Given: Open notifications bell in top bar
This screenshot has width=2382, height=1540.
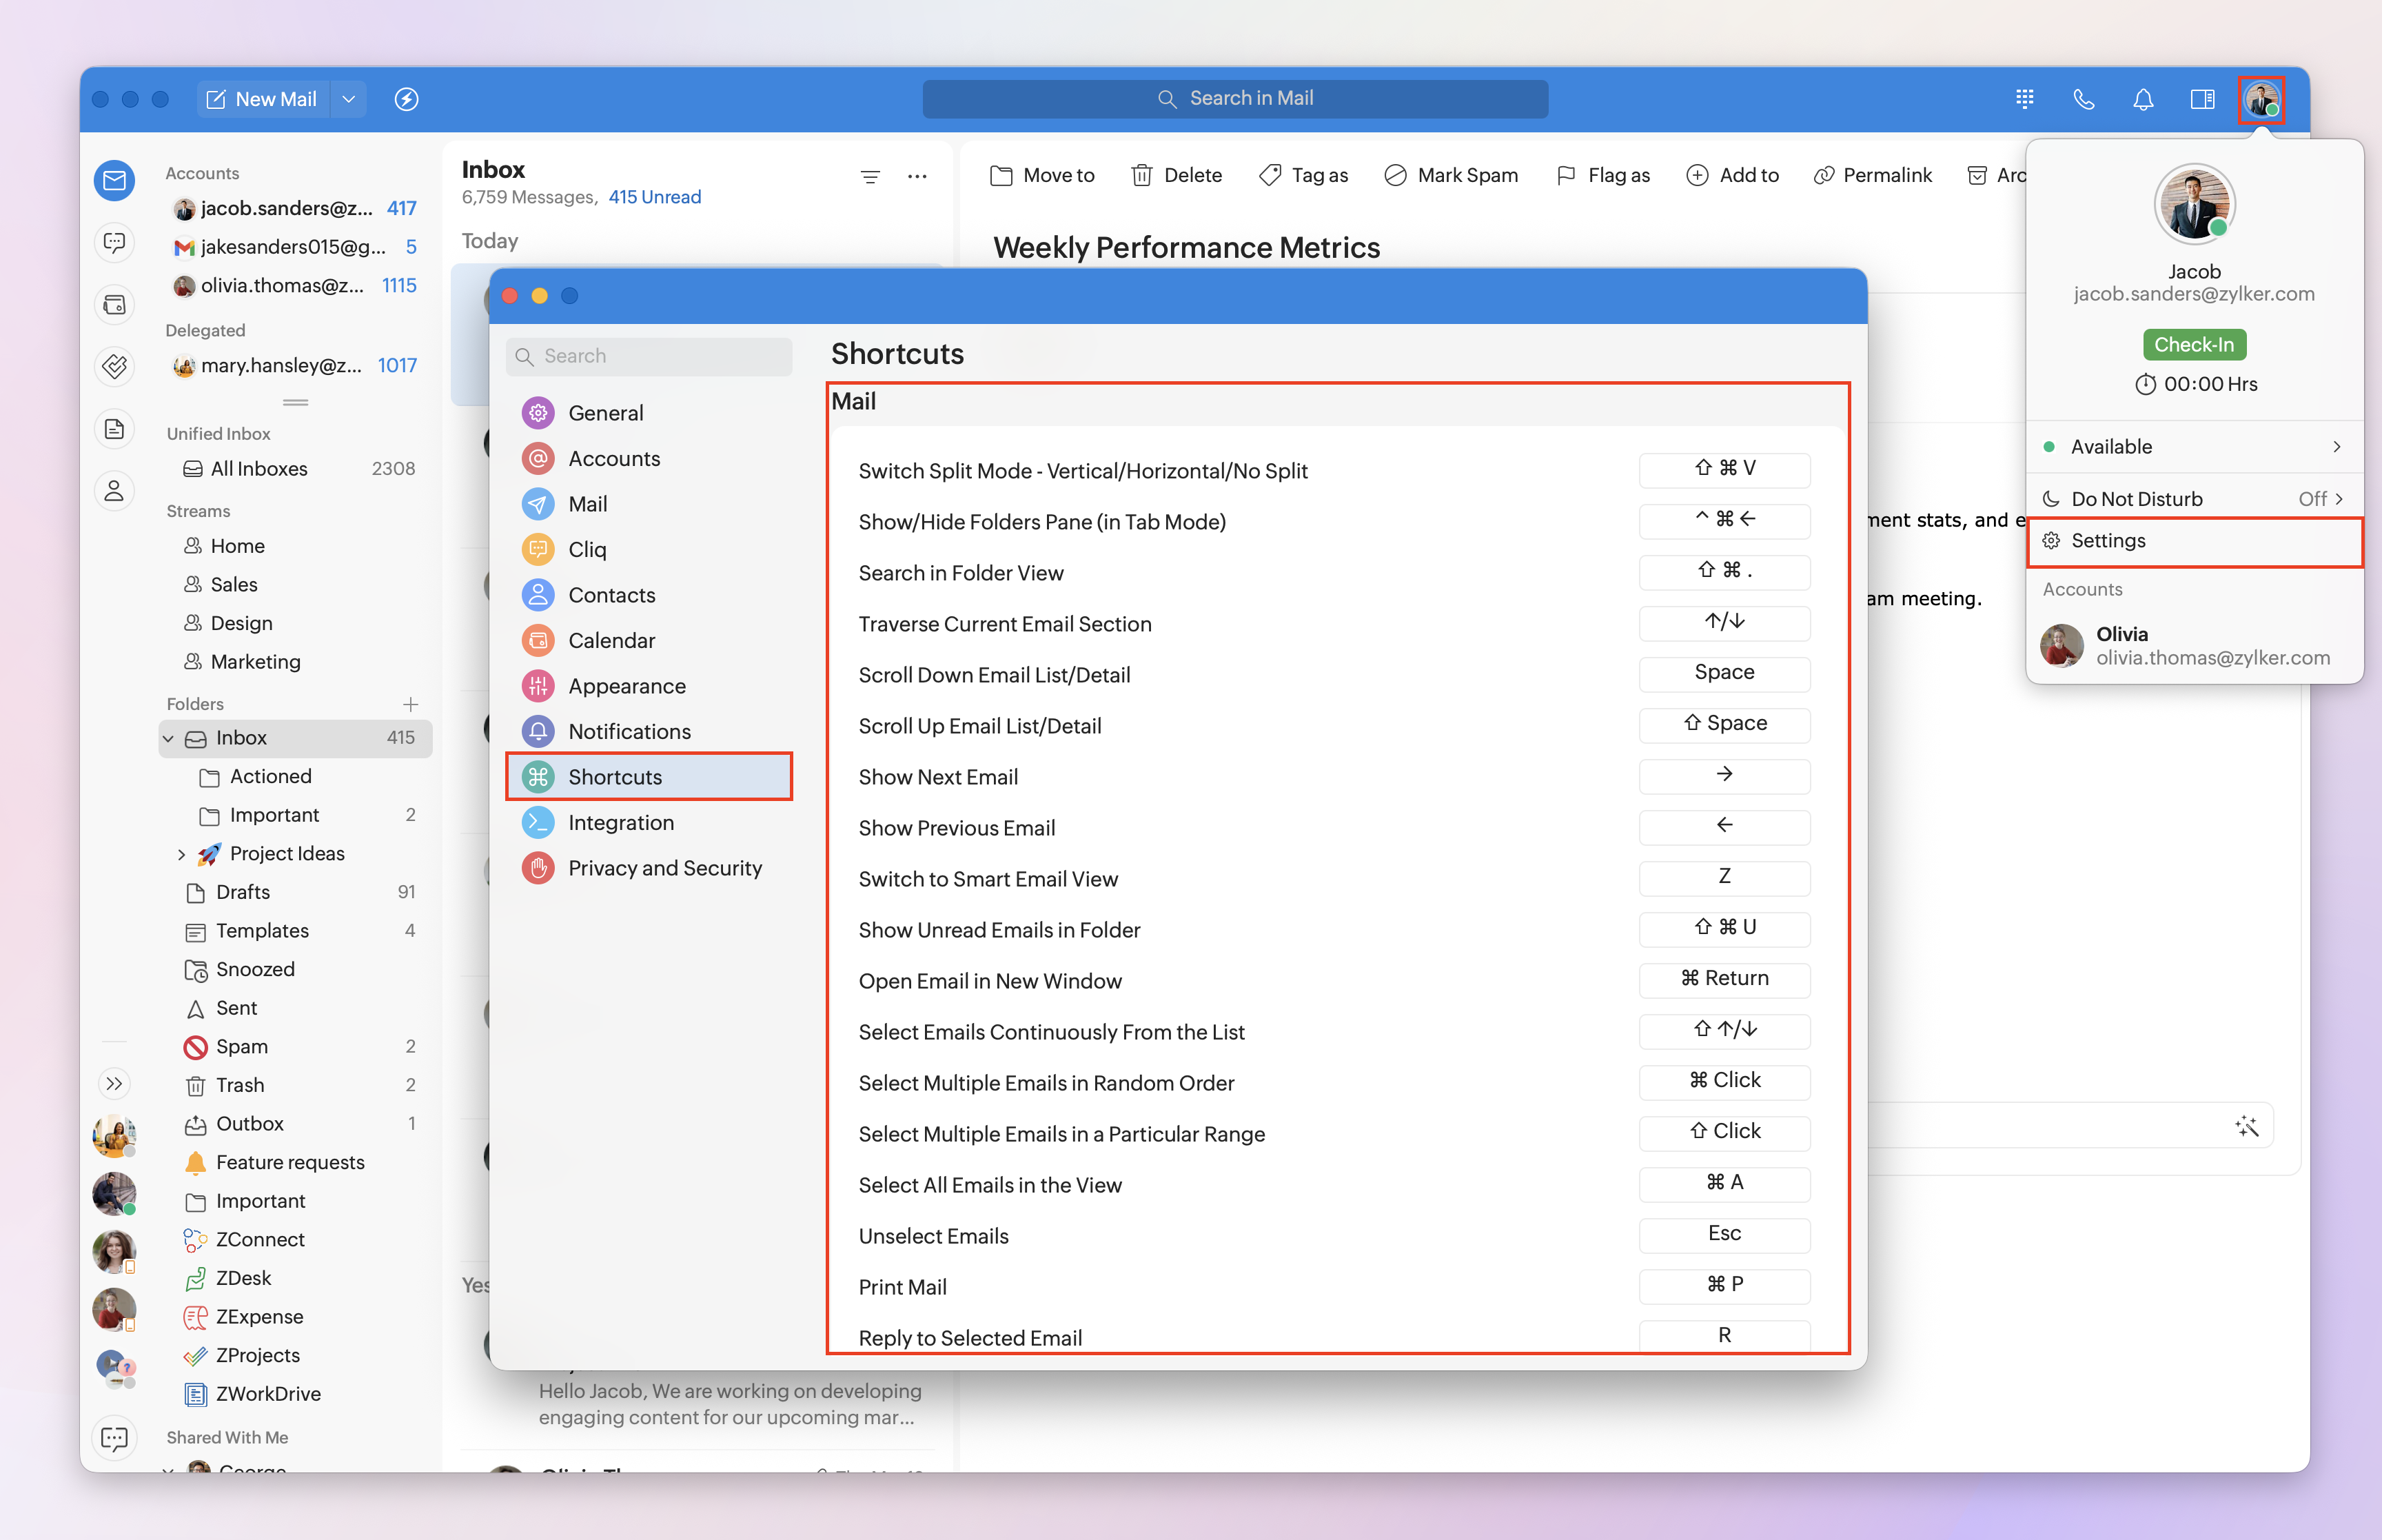Looking at the screenshot, I should click(2143, 98).
